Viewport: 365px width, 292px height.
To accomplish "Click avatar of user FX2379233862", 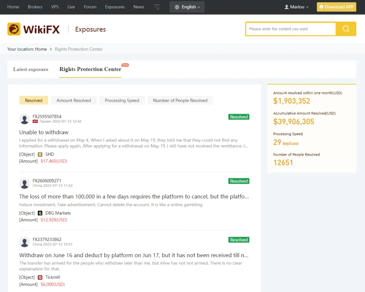I will tap(25, 242).
